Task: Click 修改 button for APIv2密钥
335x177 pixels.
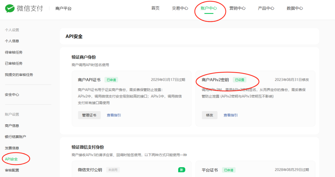Action: [x=210, y=115]
